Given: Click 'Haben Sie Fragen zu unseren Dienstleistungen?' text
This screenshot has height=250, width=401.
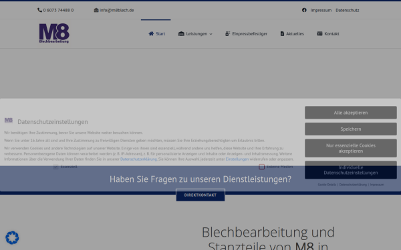Looking at the screenshot, I should pyautogui.click(x=200, y=179).
